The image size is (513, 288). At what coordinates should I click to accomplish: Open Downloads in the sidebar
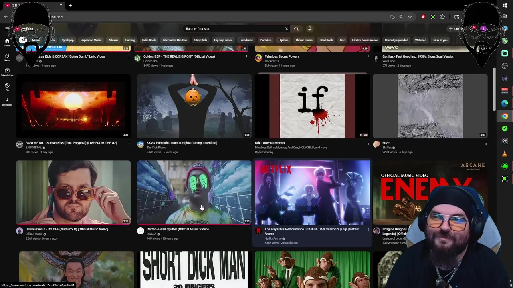tap(7, 102)
